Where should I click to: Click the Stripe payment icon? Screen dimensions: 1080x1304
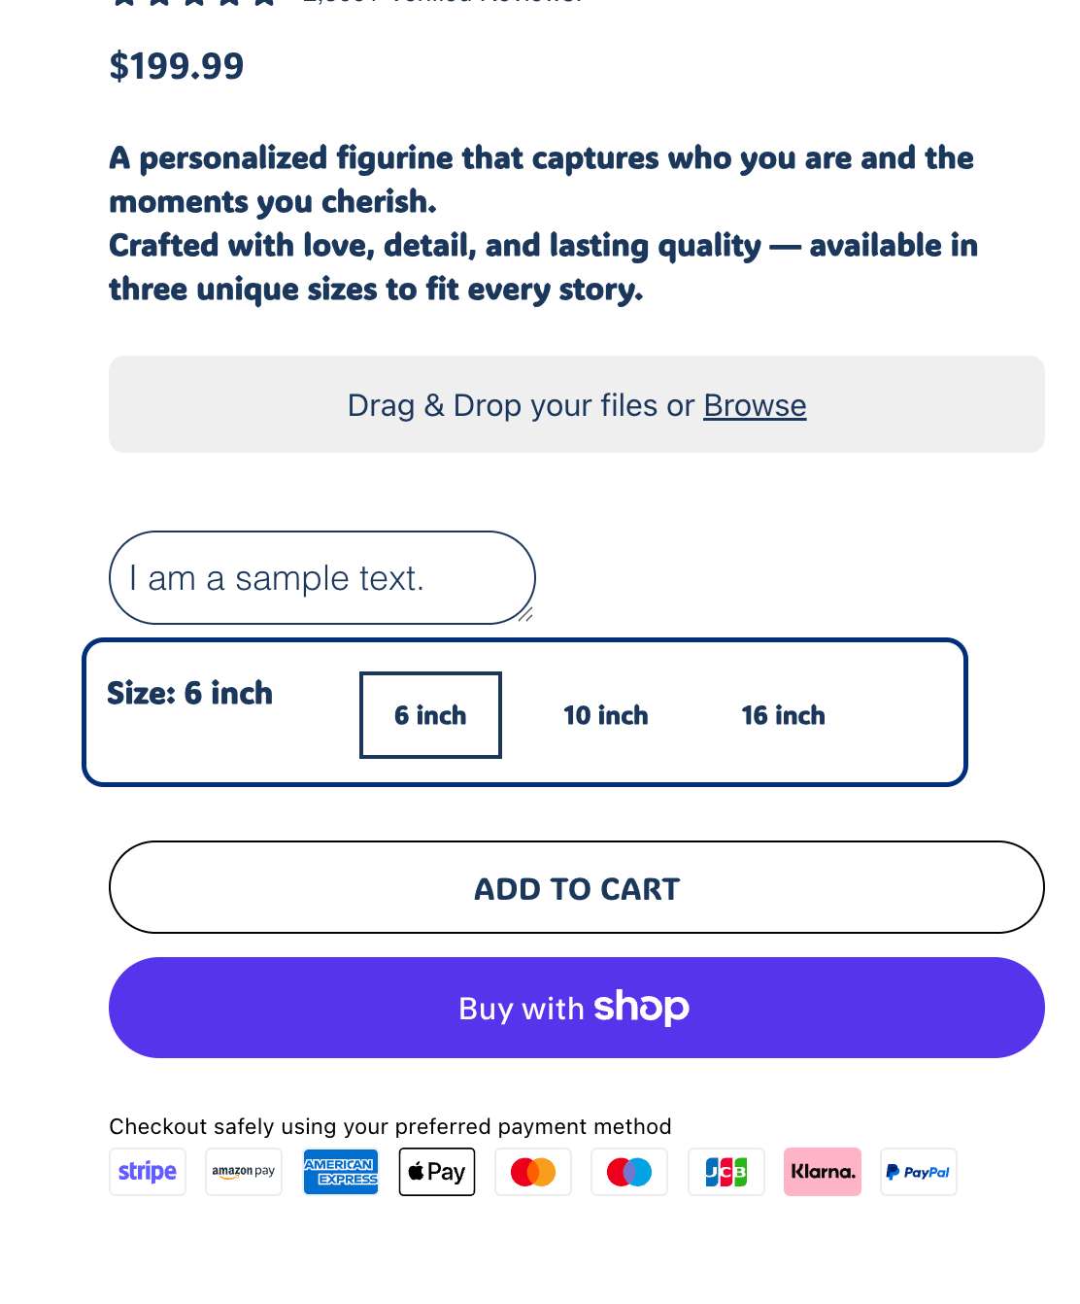[148, 1172]
